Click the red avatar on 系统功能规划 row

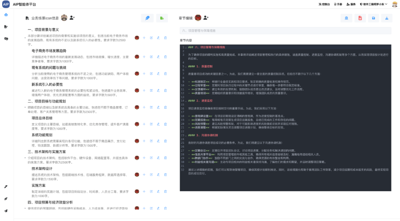(137, 141)
